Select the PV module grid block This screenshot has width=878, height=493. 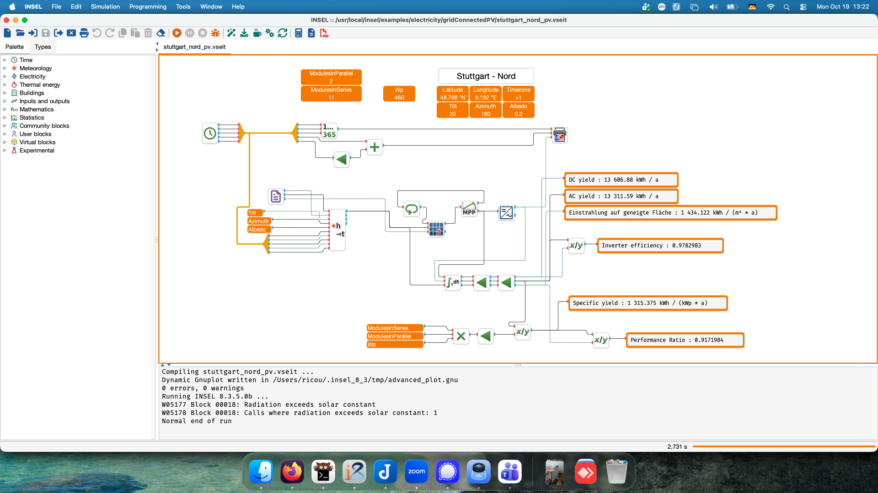436,229
